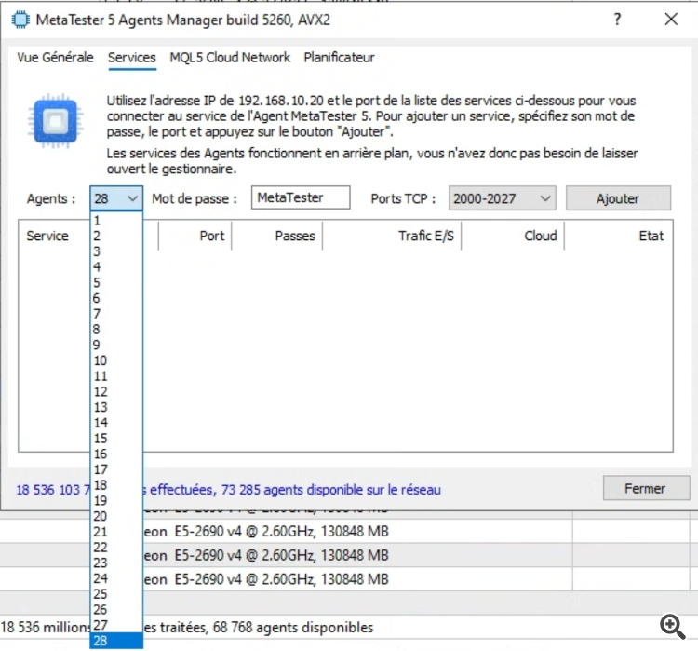Viewport: 698px width, 651px height.
Task: Set agents count to 15
Action: tap(116, 439)
